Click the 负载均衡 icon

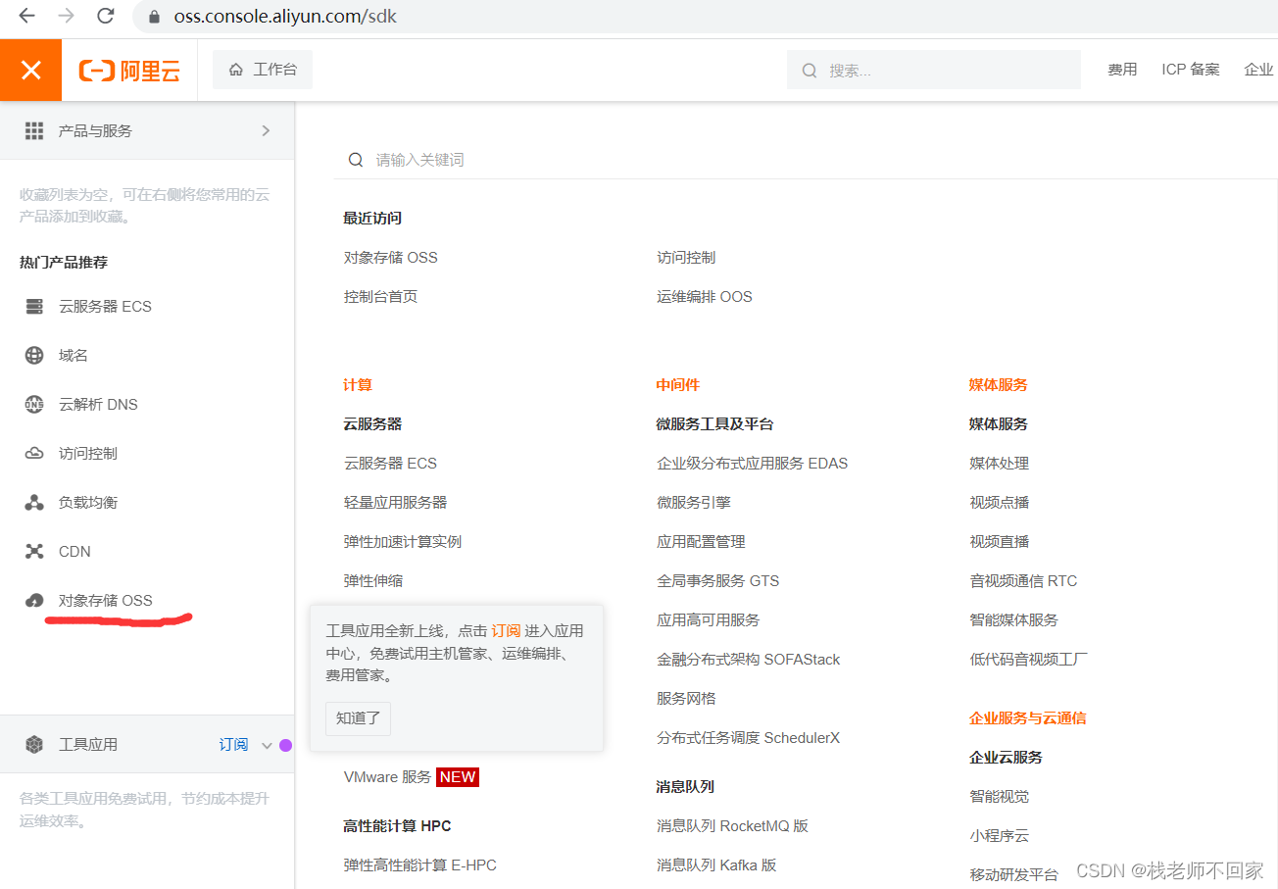pos(34,503)
